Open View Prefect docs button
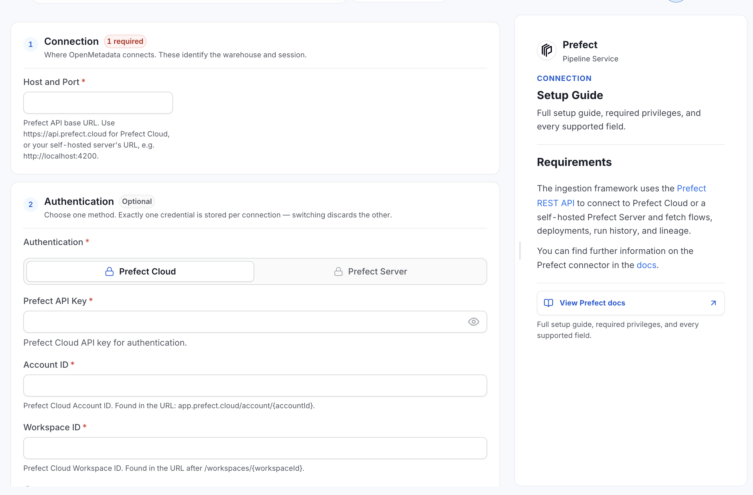Screen dimensions: 753x495 click(631, 303)
